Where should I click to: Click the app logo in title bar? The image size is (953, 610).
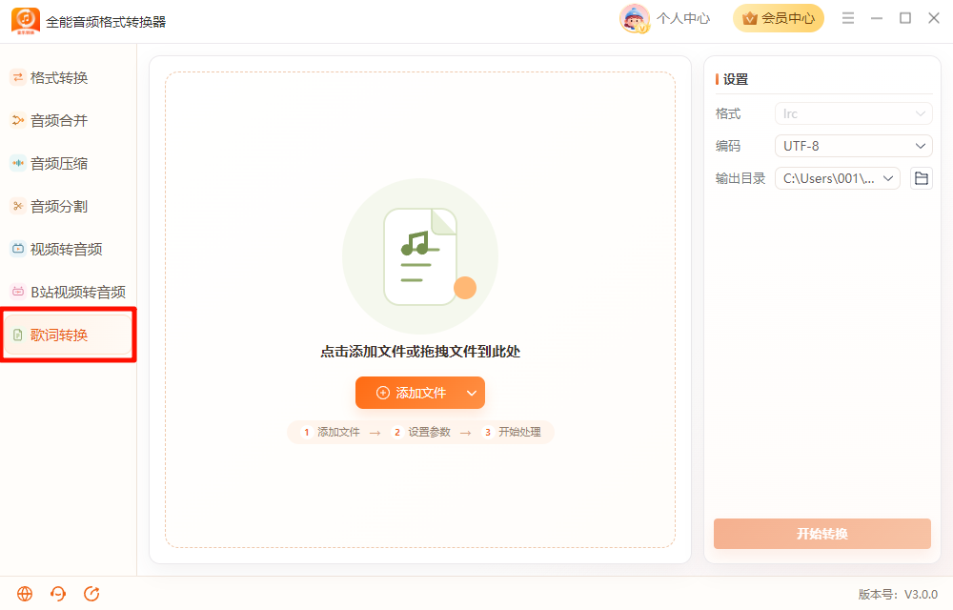(x=26, y=21)
